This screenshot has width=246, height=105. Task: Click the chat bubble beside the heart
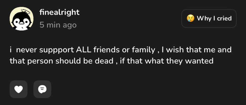[x=42, y=89]
